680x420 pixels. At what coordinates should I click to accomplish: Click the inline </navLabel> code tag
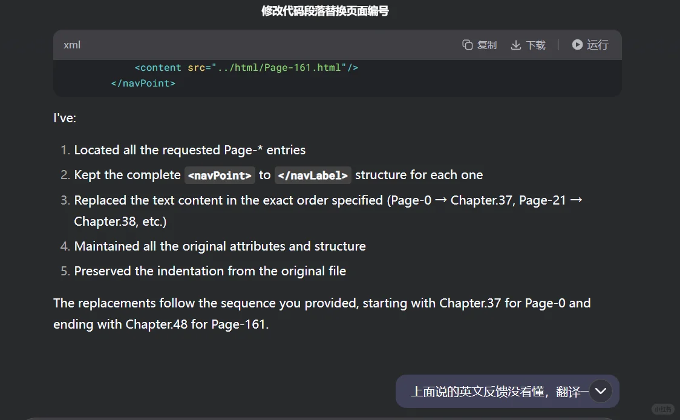(x=313, y=176)
